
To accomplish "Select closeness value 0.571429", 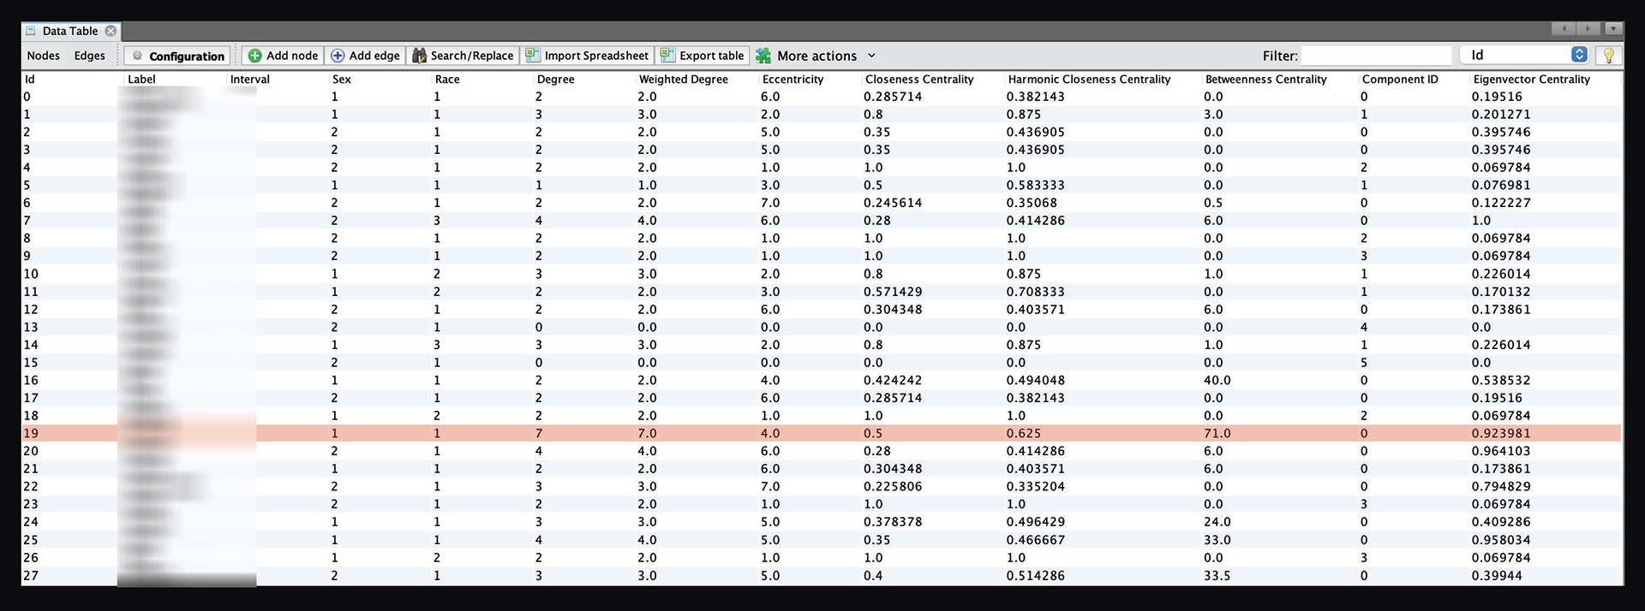I will pyautogui.click(x=893, y=292).
